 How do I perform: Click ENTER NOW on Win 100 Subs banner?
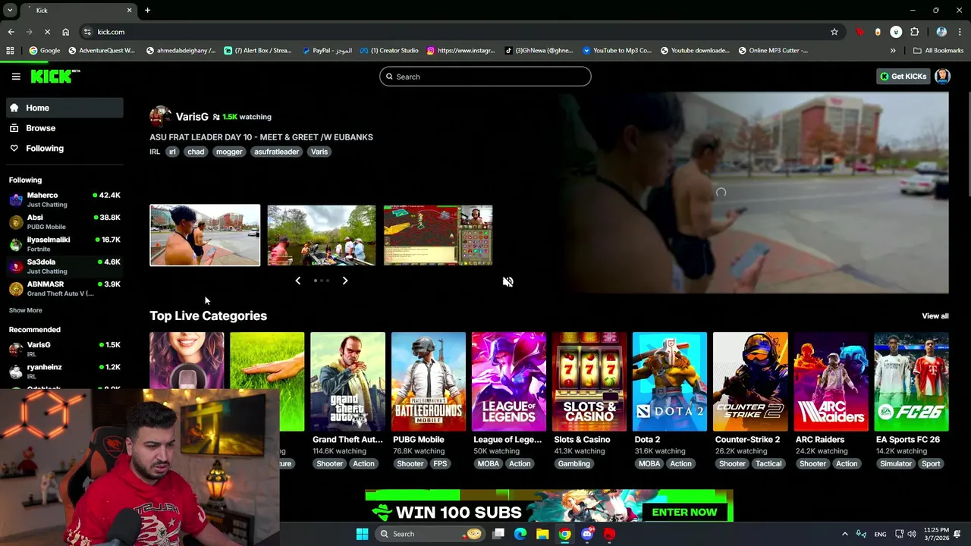click(684, 512)
